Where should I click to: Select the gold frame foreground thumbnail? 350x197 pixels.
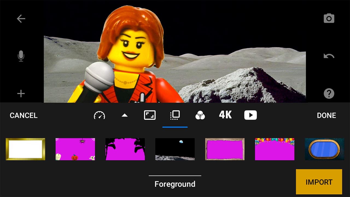tap(25, 149)
